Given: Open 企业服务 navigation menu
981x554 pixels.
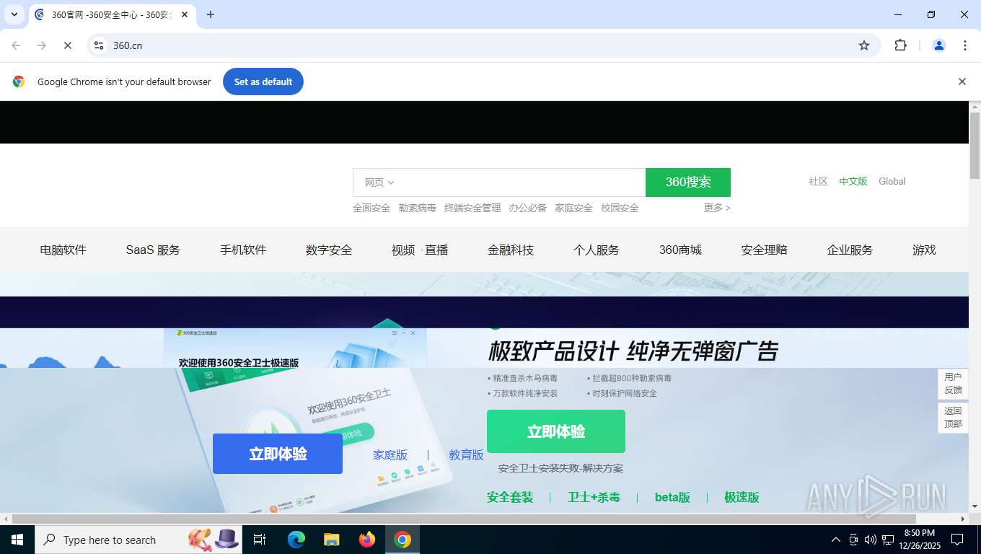Looking at the screenshot, I should [x=850, y=250].
